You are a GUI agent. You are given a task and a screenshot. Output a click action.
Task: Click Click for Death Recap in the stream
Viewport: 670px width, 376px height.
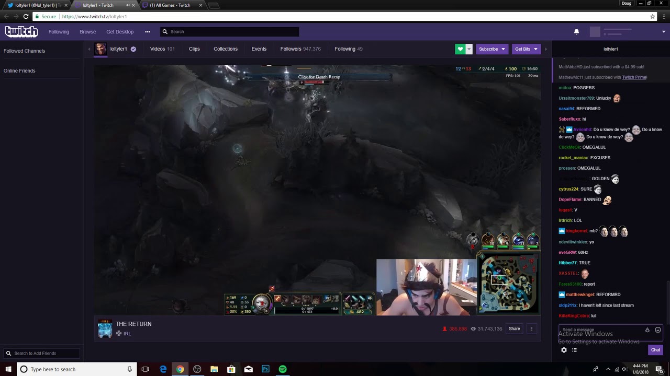[319, 77]
